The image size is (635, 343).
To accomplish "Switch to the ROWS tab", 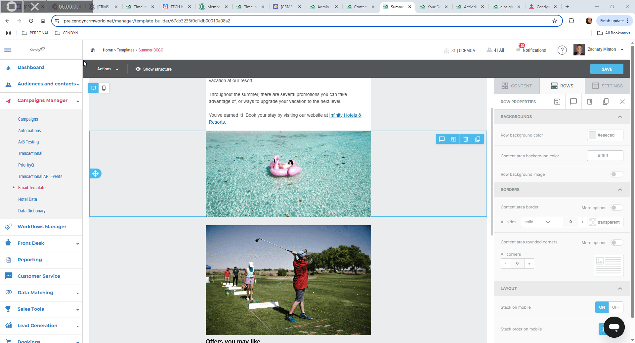I will (562, 86).
